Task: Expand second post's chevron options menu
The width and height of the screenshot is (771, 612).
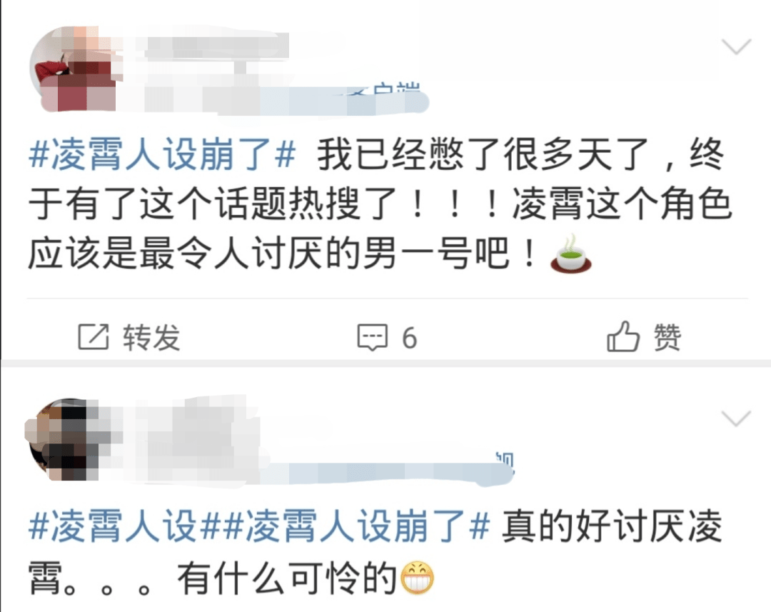Action: (x=736, y=418)
